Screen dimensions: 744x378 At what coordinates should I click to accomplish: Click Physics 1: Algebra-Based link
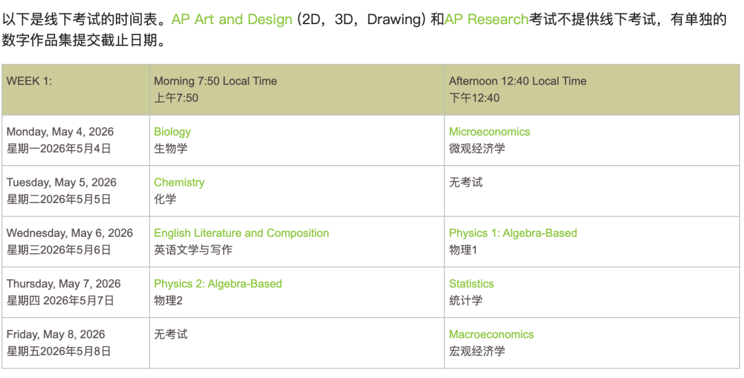point(513,233)
